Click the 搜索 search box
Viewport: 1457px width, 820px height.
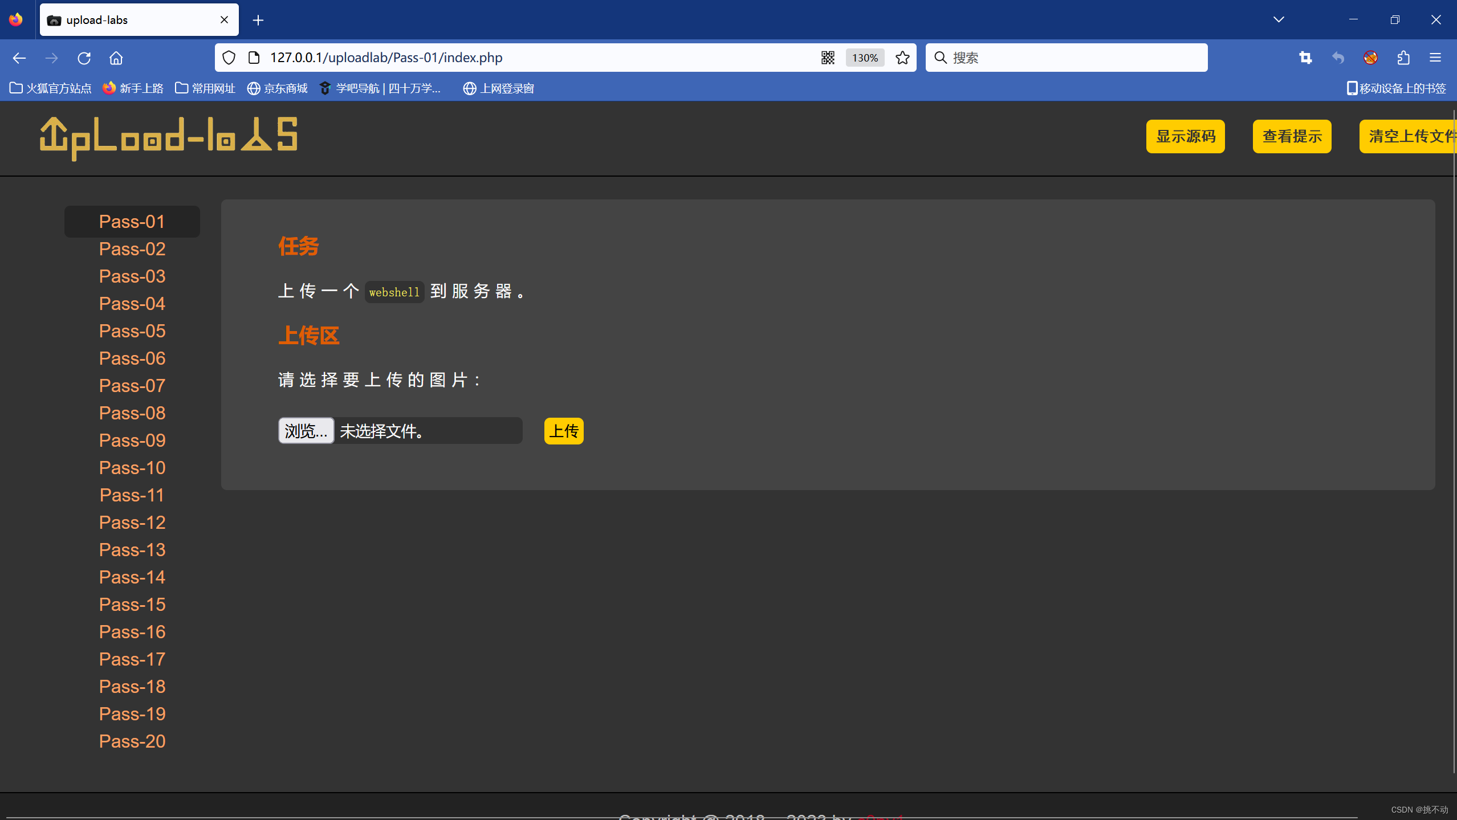tap(1066, 58)
